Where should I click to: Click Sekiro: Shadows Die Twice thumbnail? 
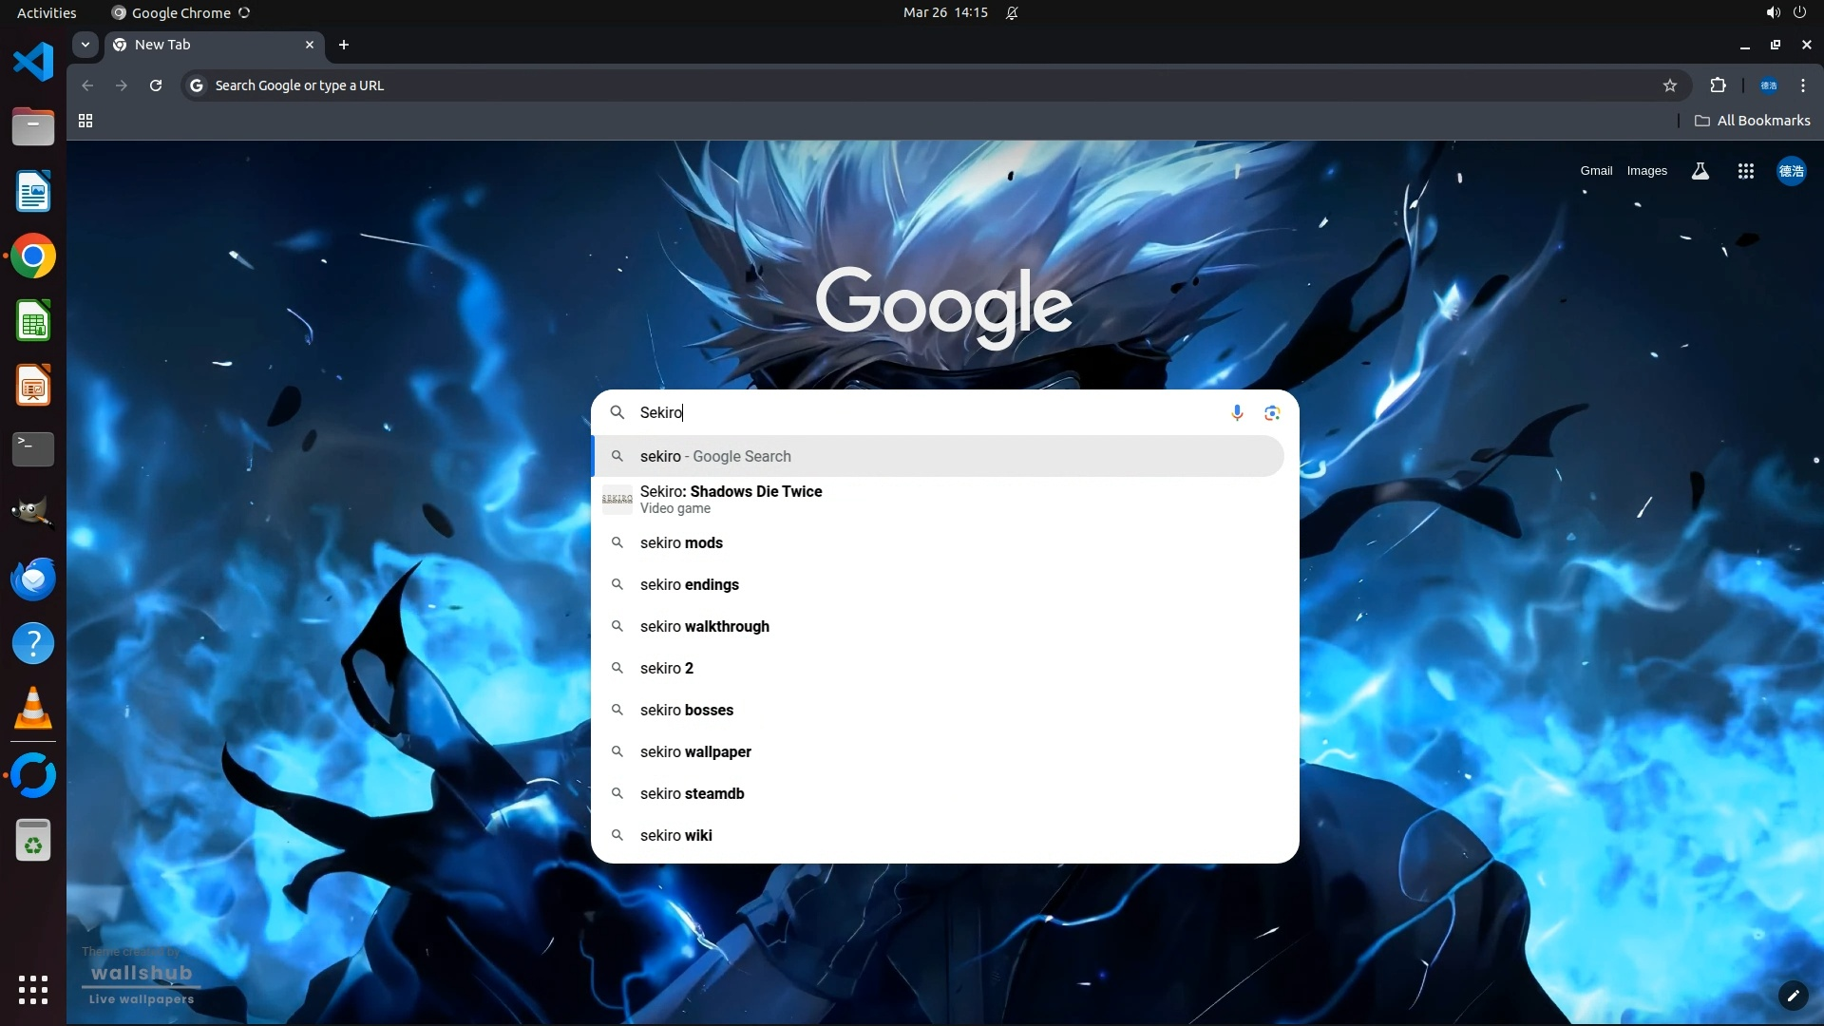(x=617, y=499)
